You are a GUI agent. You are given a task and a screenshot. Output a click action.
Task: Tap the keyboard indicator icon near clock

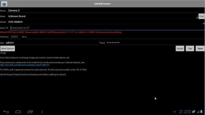click(174, 112)
